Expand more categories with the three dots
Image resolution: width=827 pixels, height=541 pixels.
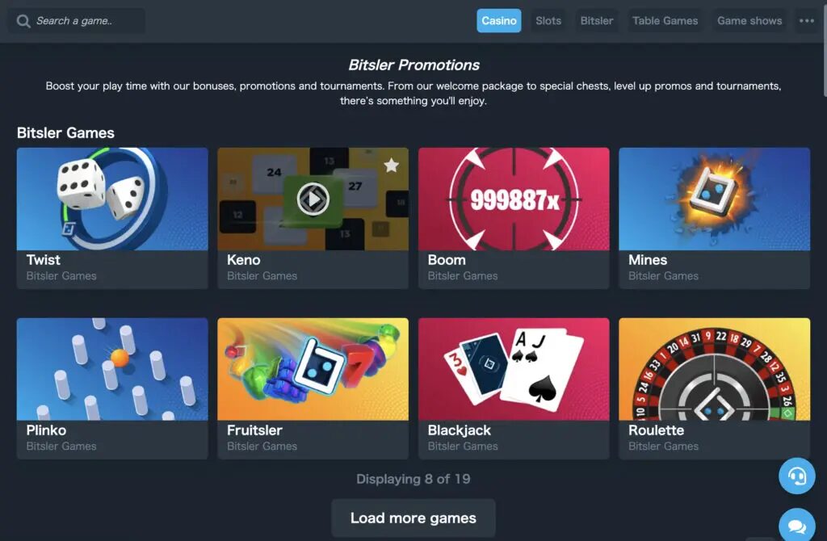(x=807, y=21)
